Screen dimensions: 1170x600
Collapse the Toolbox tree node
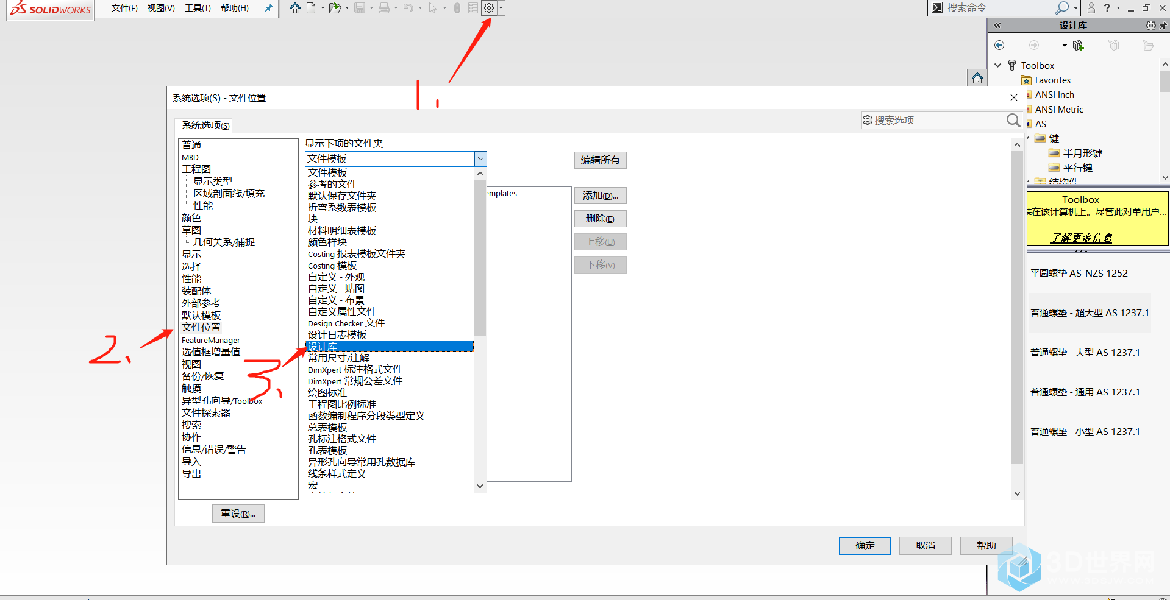(998, 65)
